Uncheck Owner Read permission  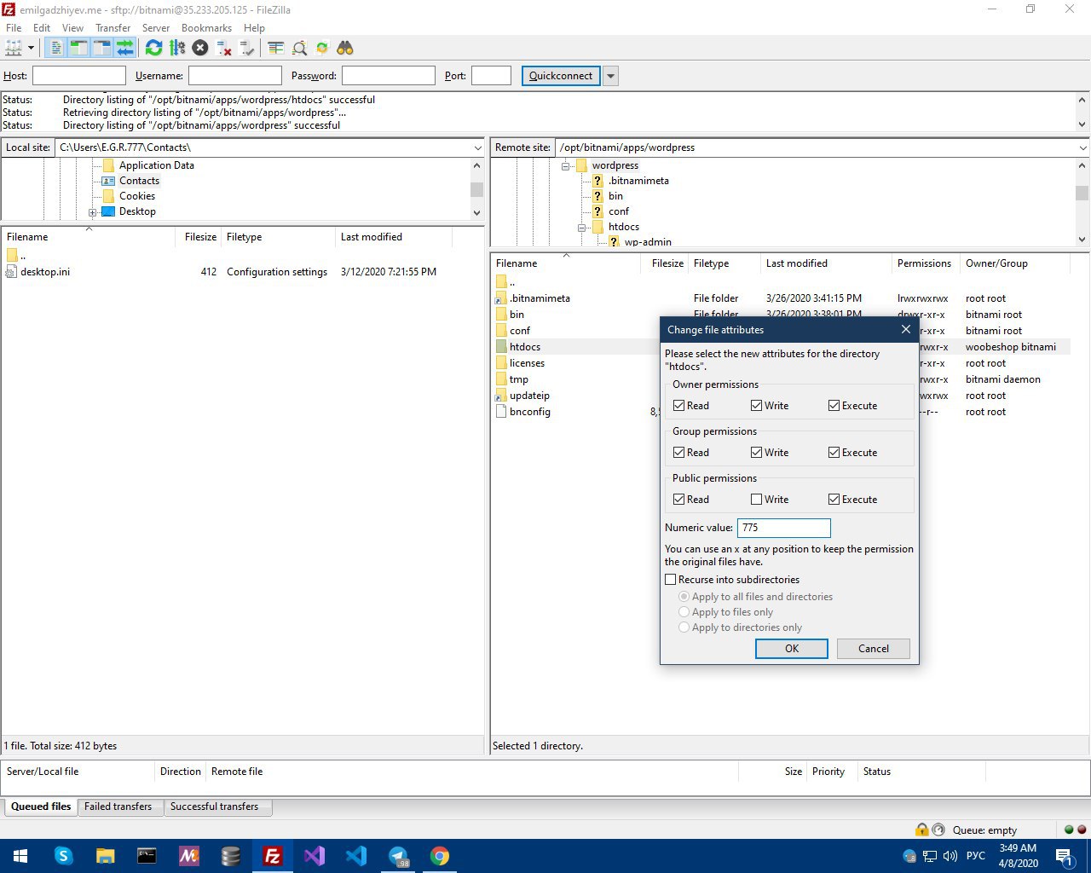(678, 406)
